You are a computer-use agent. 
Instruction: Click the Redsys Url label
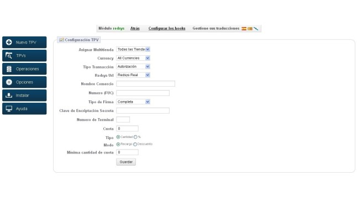click(x=104, y=75)
